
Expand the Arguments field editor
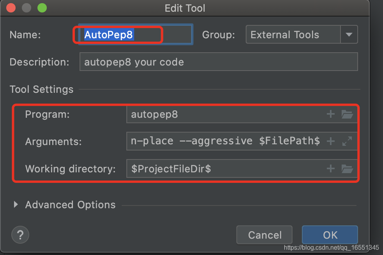click(x=347, y=141)
